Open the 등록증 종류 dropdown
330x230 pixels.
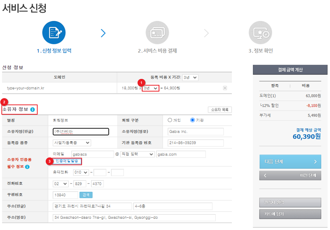point(72,142)
